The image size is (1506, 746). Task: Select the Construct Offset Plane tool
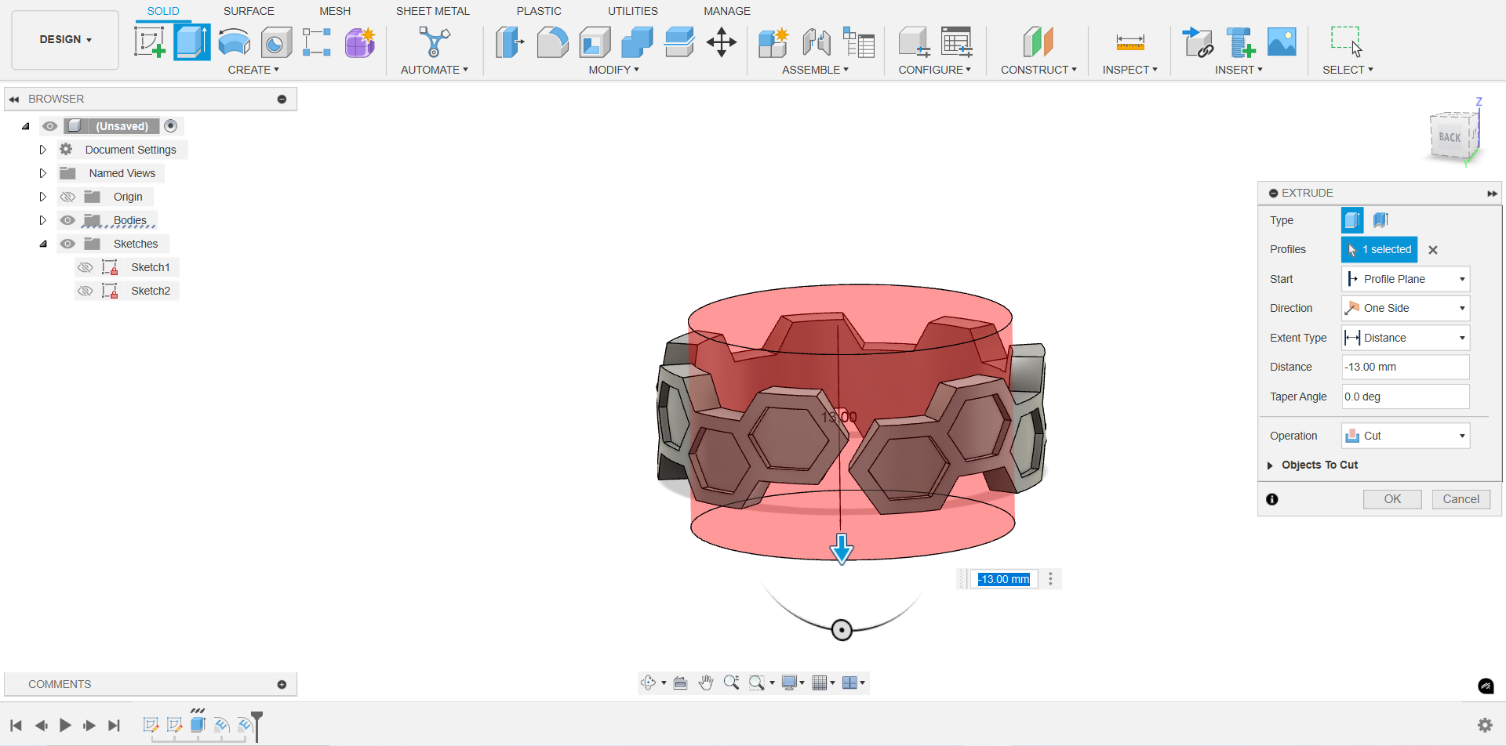pyautogui.click(x=1038, y=42)
